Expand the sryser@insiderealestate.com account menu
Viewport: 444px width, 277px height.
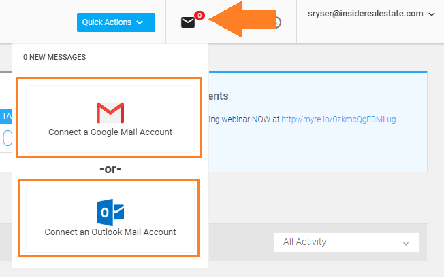[371, 14]
